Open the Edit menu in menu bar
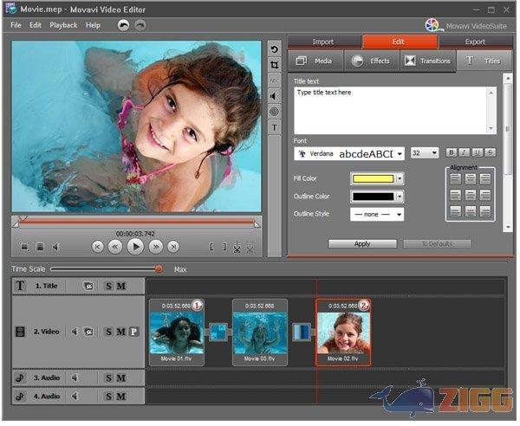 (36, 25)
